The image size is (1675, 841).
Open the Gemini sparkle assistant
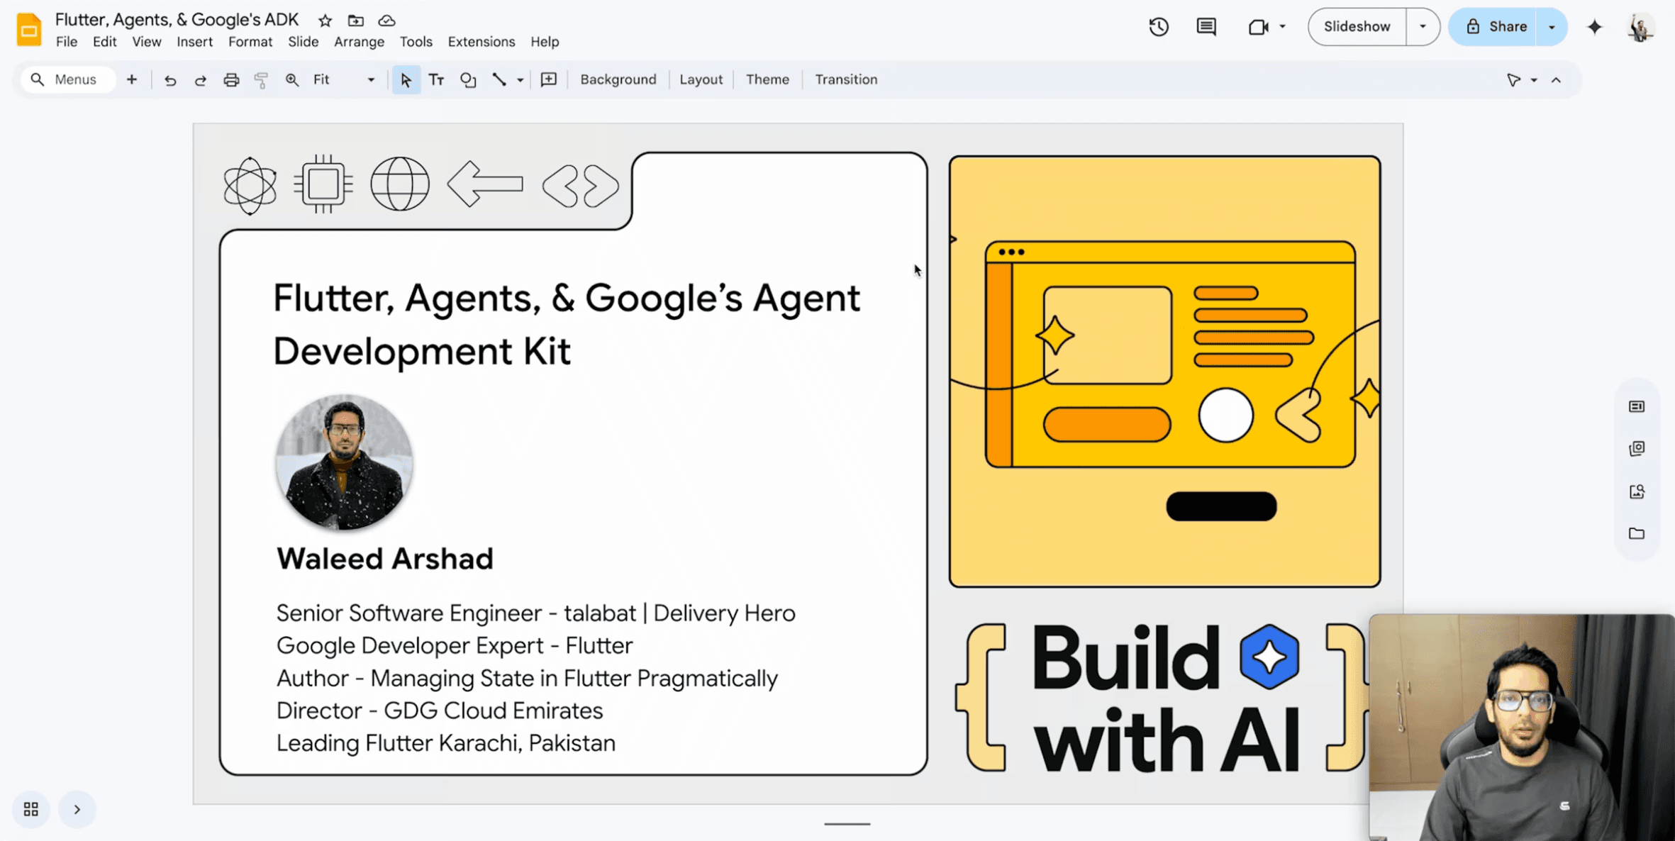(1595, 27)
